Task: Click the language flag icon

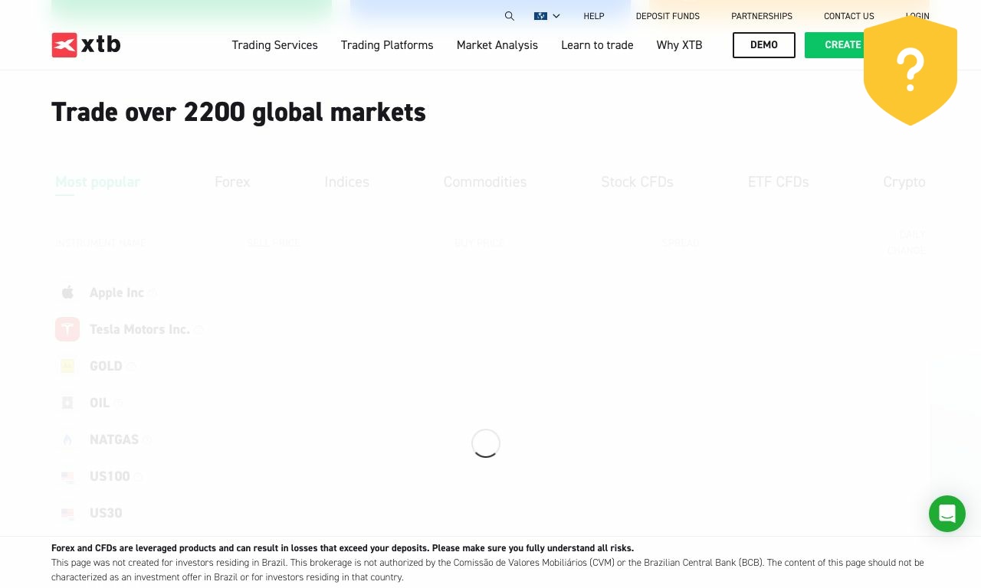Action: click(540, 16)
